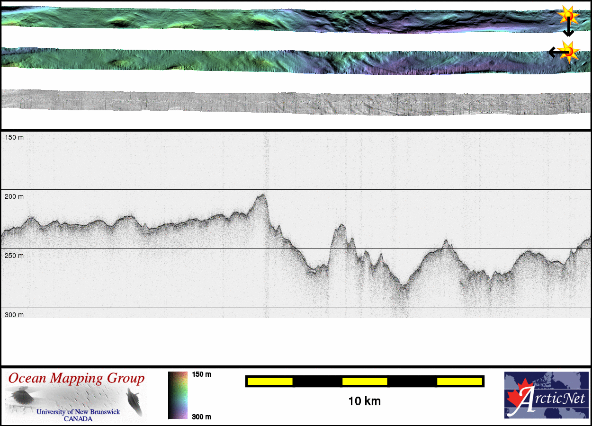
Task: Click the 150 m label beside color legend
Action: tap(201, 374)
